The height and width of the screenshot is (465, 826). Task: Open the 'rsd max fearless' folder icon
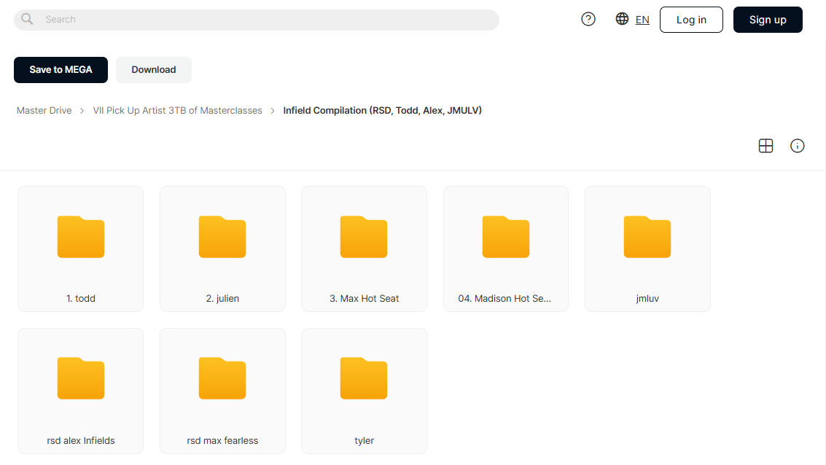[222, 378]
